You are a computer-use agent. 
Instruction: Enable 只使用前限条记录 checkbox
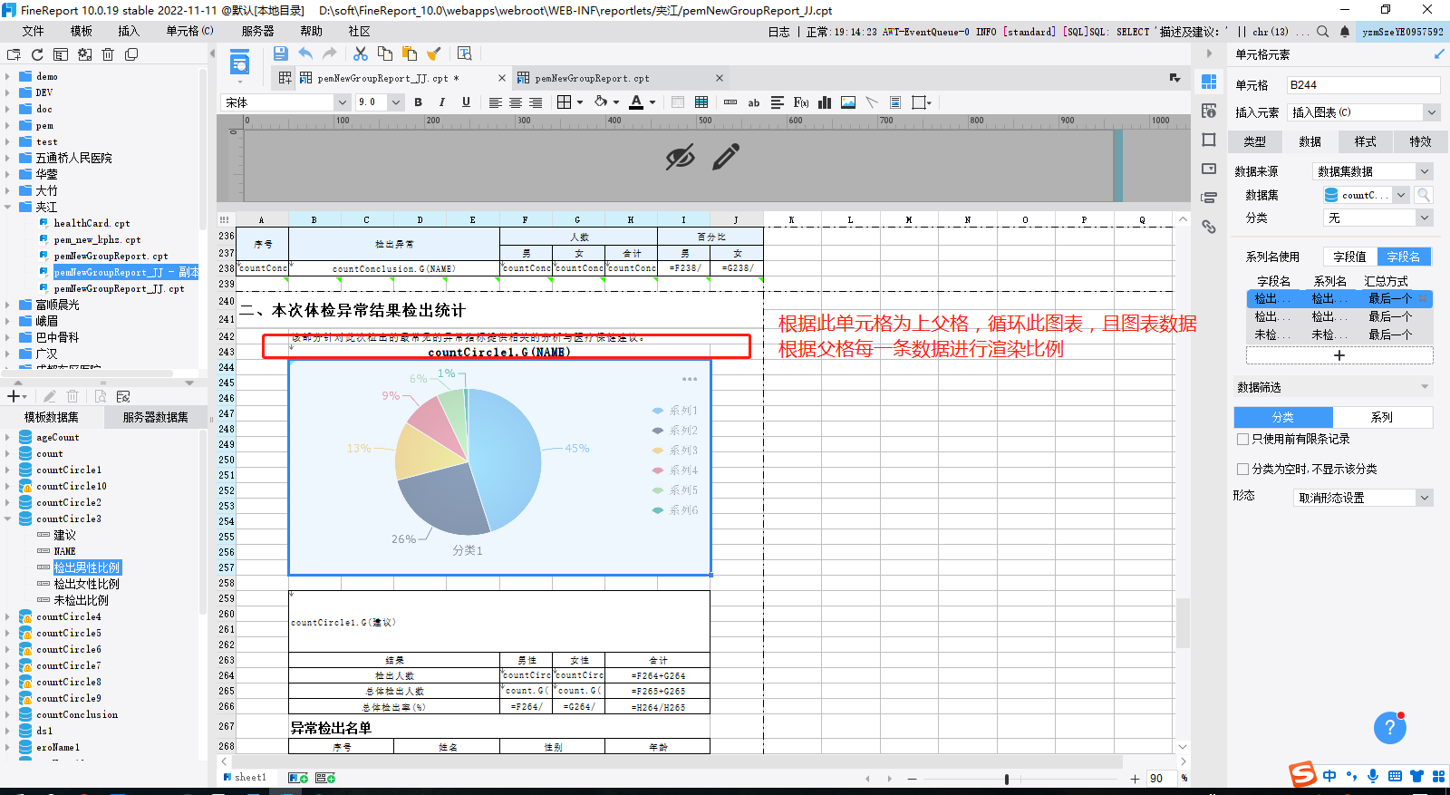[x=1243, y=439]
